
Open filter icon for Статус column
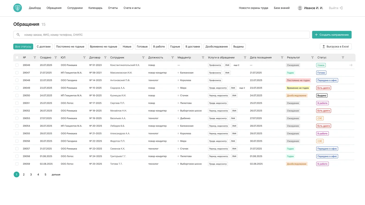click(x=343, y=58)
